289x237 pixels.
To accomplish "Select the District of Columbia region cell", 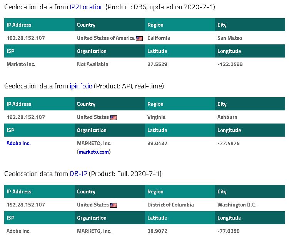I will (x=170, y=205).
